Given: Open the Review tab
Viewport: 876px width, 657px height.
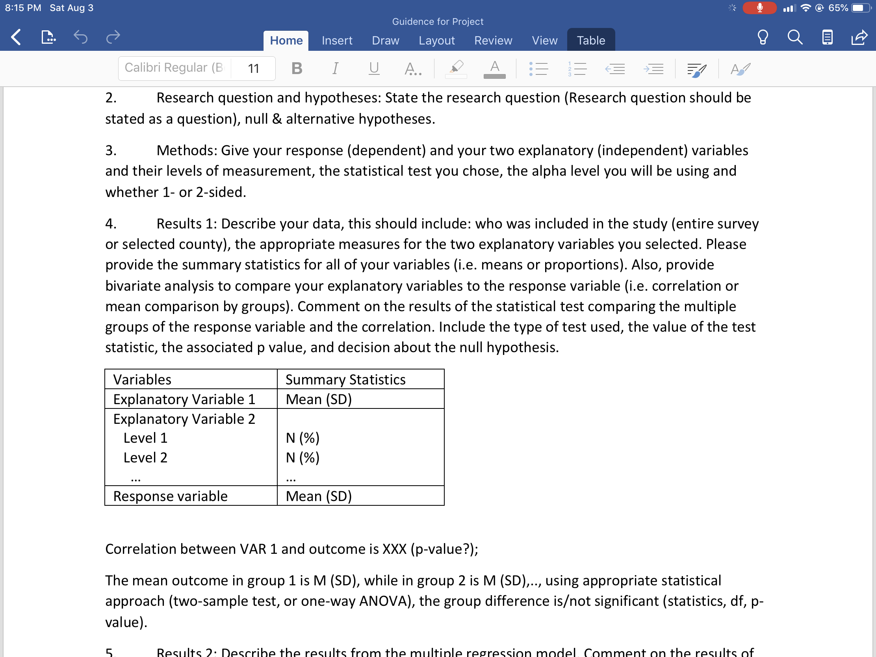Looking at the screenshot, I should [x=493, y=40].
